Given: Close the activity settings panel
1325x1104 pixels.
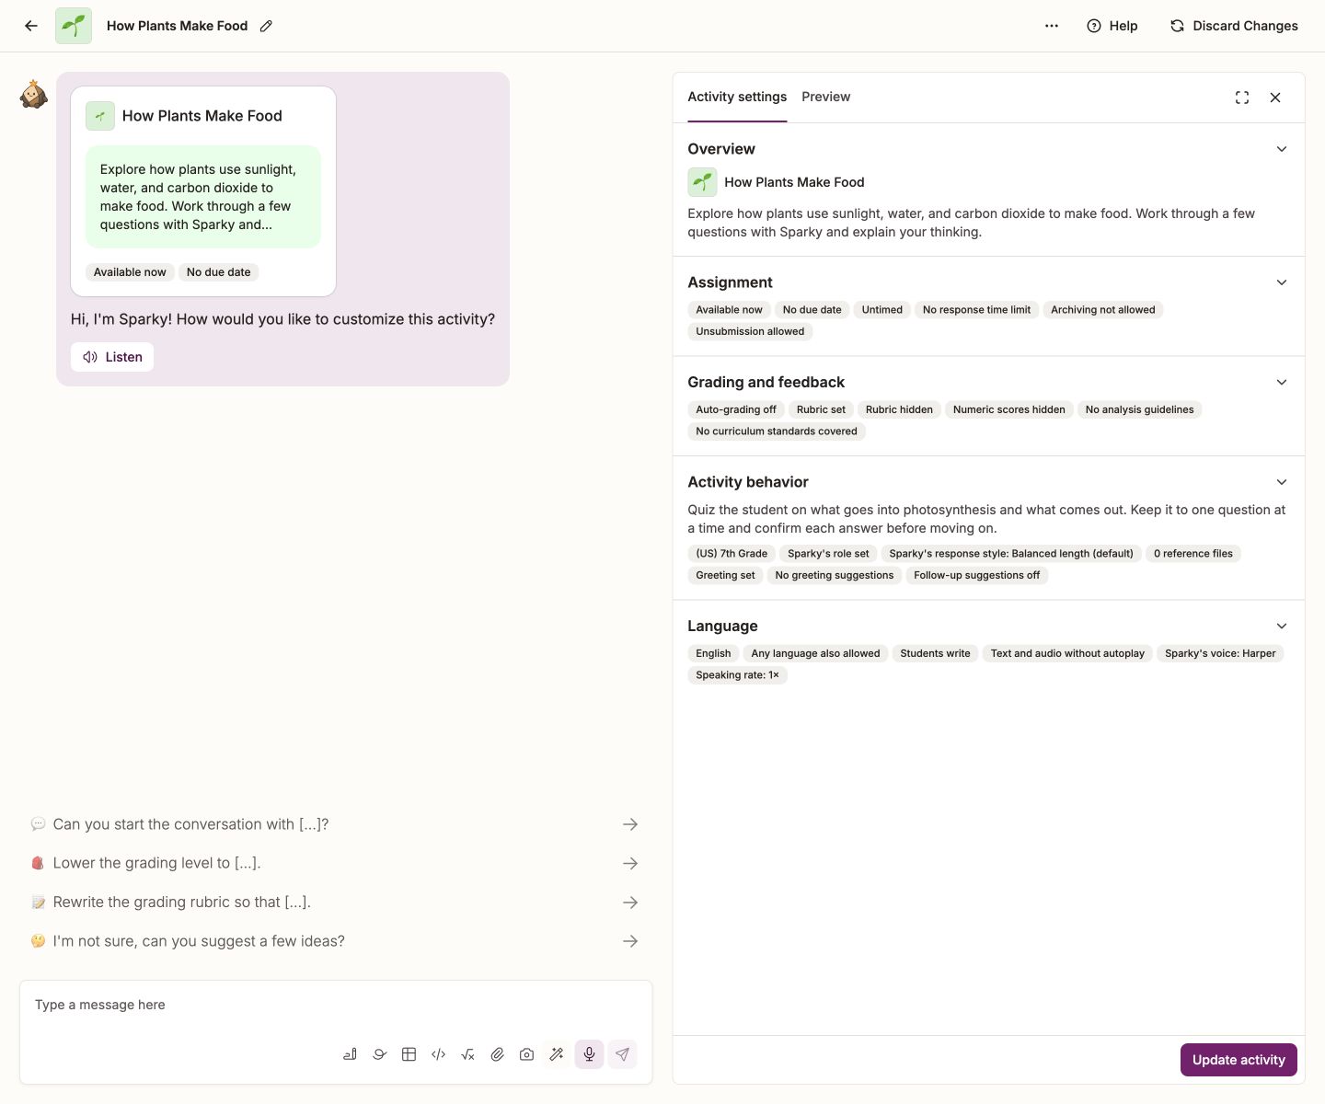Looking at the screenshot, I should click(x=1275, y=98).
